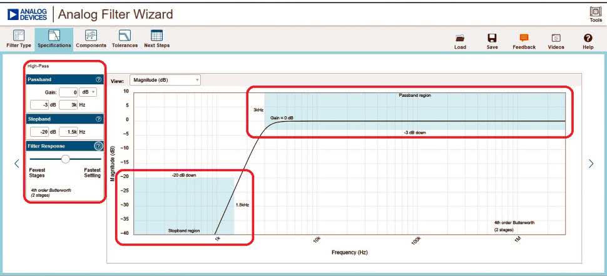Click the passband Gain input field
Image resolution: width=607 pixels, height=276 pixels.
click(68, 92)
